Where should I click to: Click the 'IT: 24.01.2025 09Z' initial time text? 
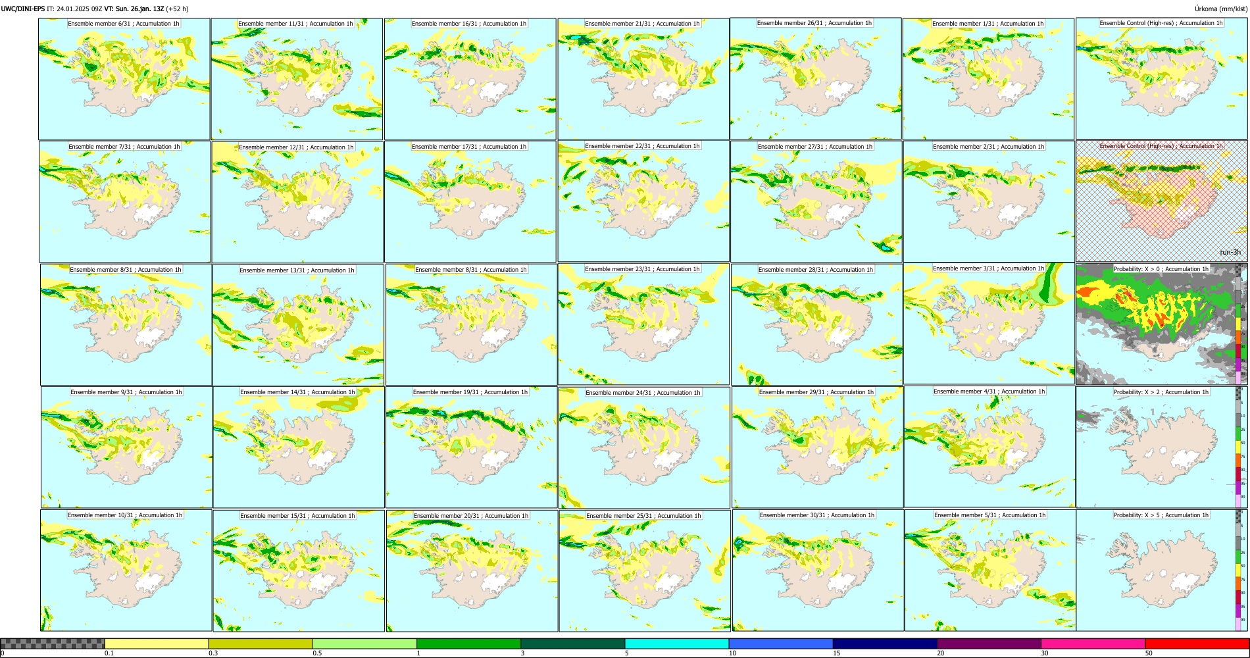(74, 9)
